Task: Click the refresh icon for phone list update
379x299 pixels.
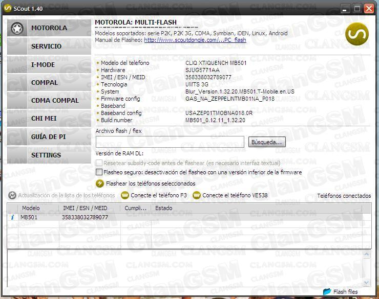Action: coord(12,195)
